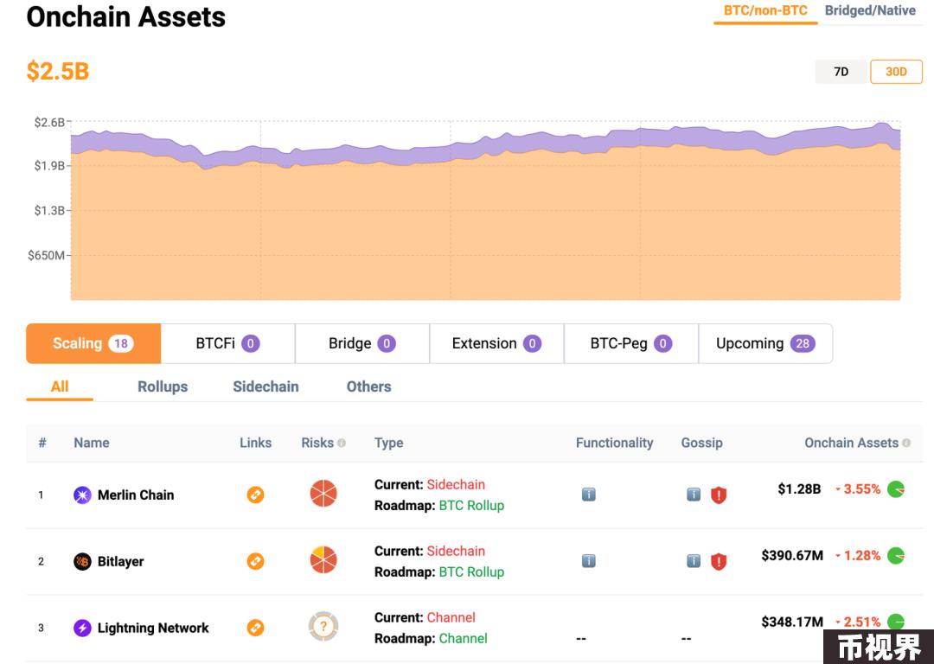Open Merlin Chain gossip info icon

pos(694,495)
